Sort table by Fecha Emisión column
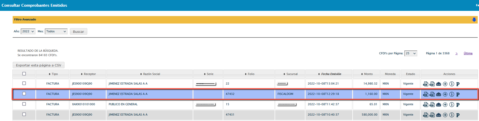 pyautogui.click(x=331, y=74)
